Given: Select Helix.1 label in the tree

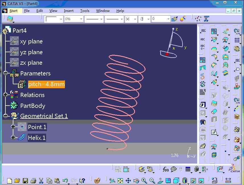Looking at the screenshot, I should [37, 138].
